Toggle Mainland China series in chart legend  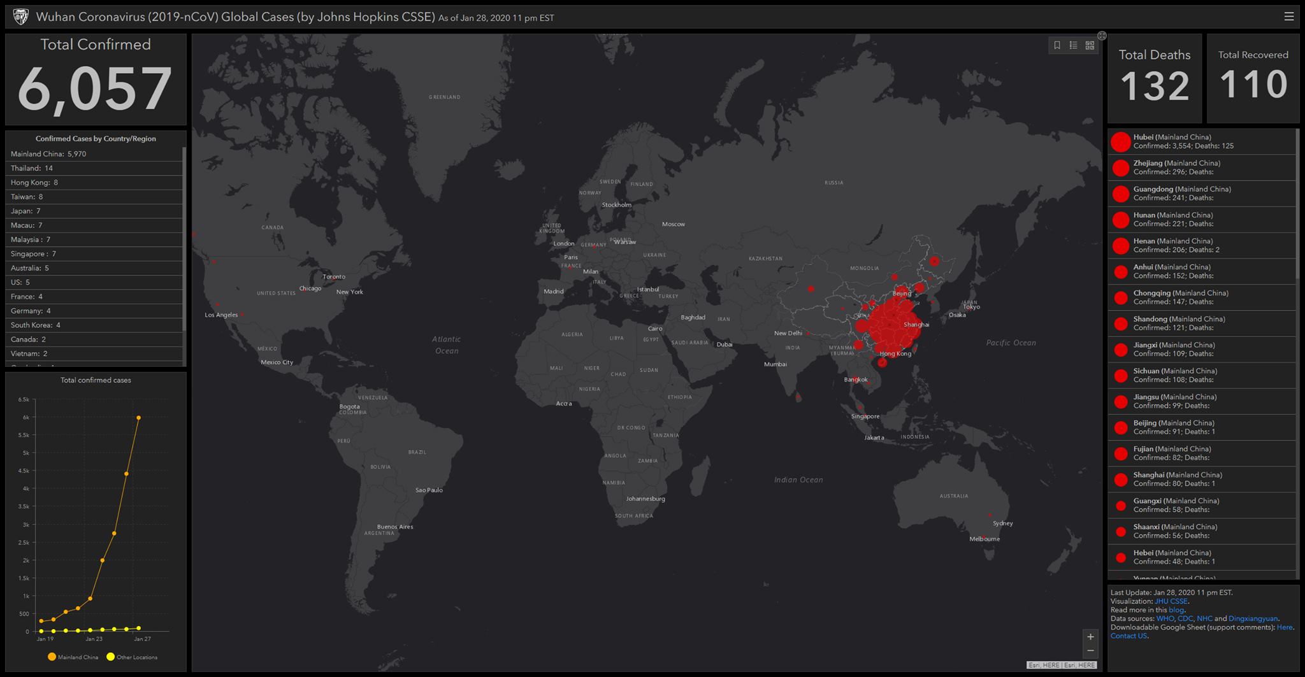point(73,657)
